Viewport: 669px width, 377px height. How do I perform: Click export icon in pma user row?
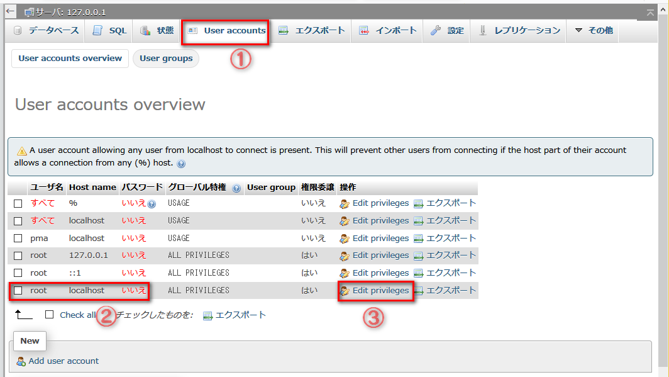(x=419, y=239)
